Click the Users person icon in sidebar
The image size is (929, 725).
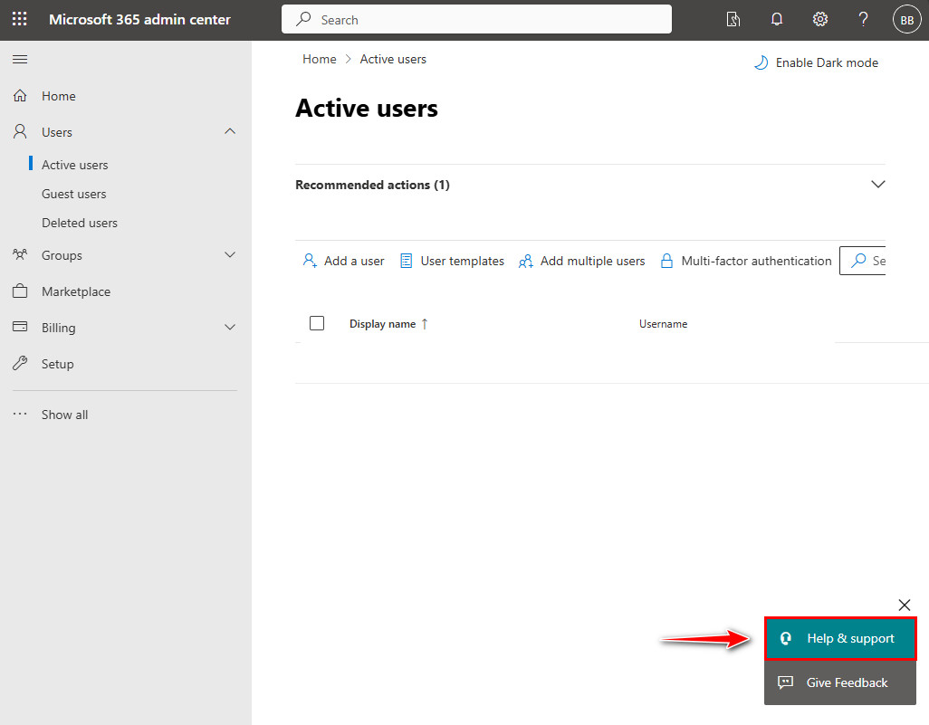(20, 131)
